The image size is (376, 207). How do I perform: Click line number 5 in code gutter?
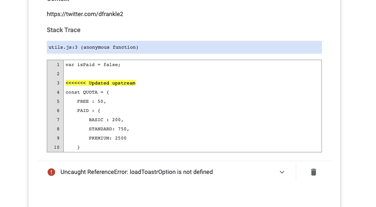point(58,101)
